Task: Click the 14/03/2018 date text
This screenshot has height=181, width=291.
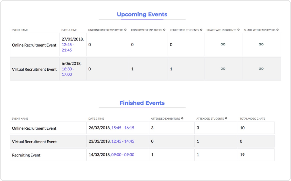Action: tap(100, 155)
